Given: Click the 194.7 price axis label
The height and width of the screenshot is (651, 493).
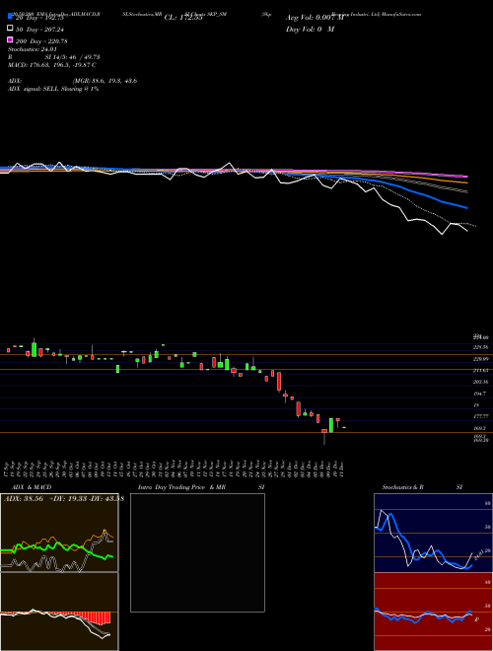Looking at the screenshot, I should coord(480,394).
